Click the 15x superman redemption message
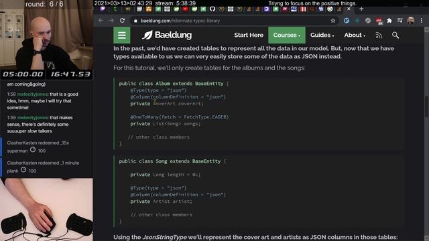 [46, 147]
